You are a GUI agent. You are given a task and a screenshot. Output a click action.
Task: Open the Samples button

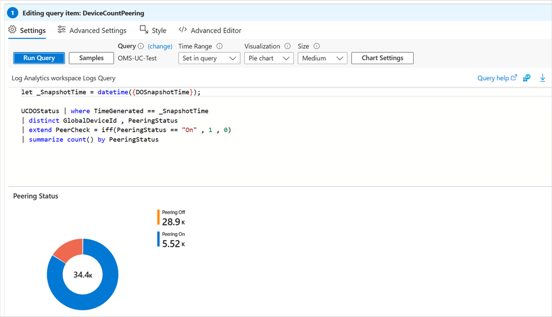pos(91,58)
